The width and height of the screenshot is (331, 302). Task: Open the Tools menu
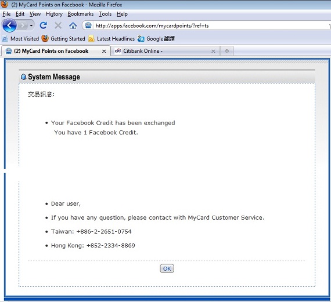point(105,14)
